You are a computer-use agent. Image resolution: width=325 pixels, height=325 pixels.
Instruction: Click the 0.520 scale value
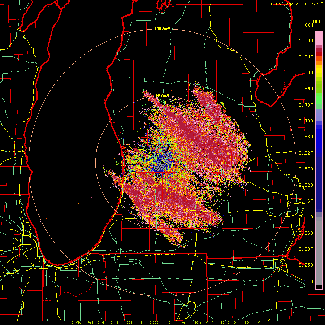point(306,185)
